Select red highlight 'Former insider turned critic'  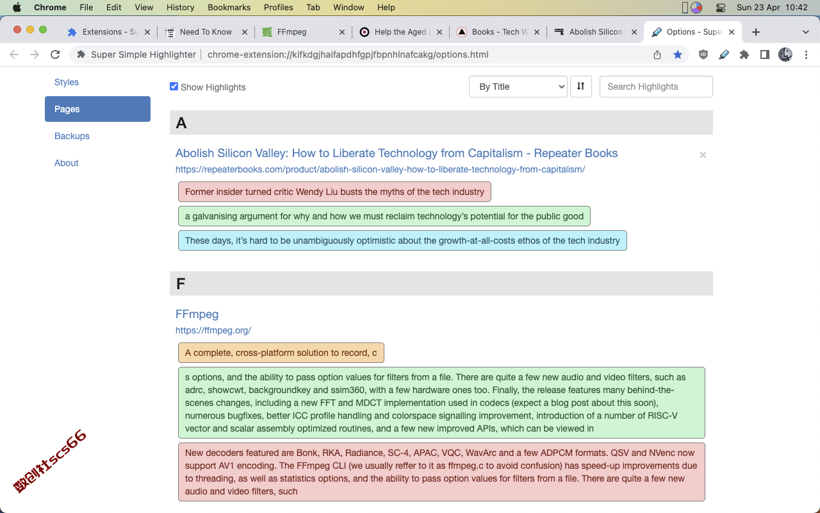pyautogui.click(x=334, y=192)
